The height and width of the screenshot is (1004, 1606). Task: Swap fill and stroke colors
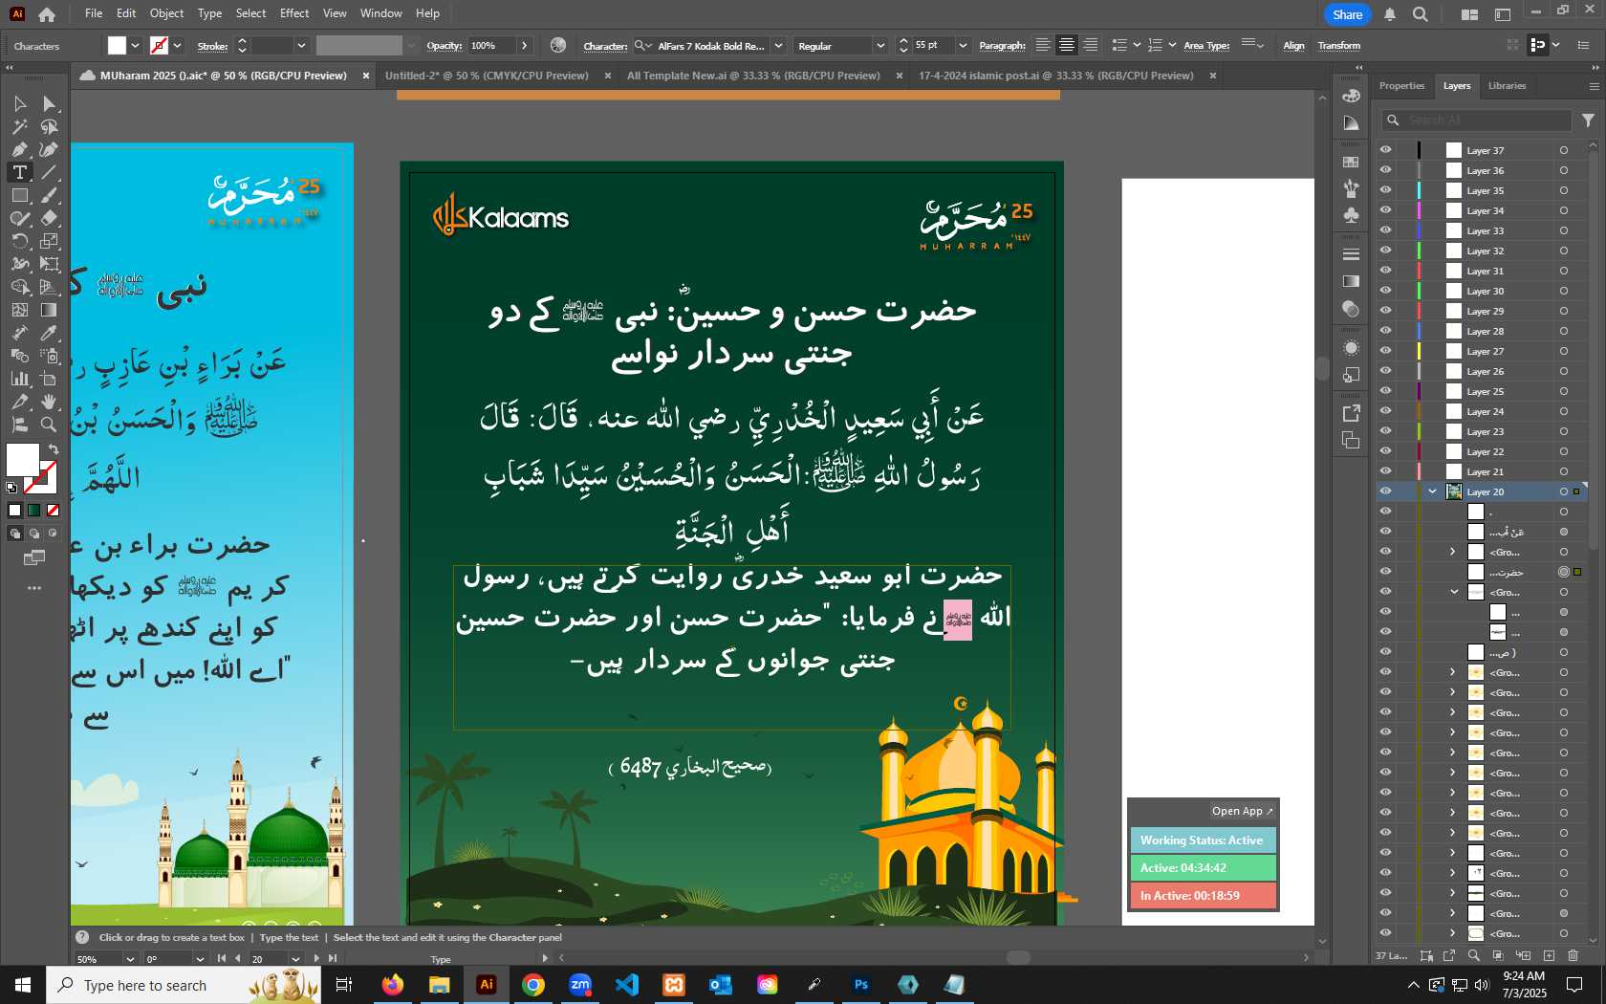tap(54, 449)
